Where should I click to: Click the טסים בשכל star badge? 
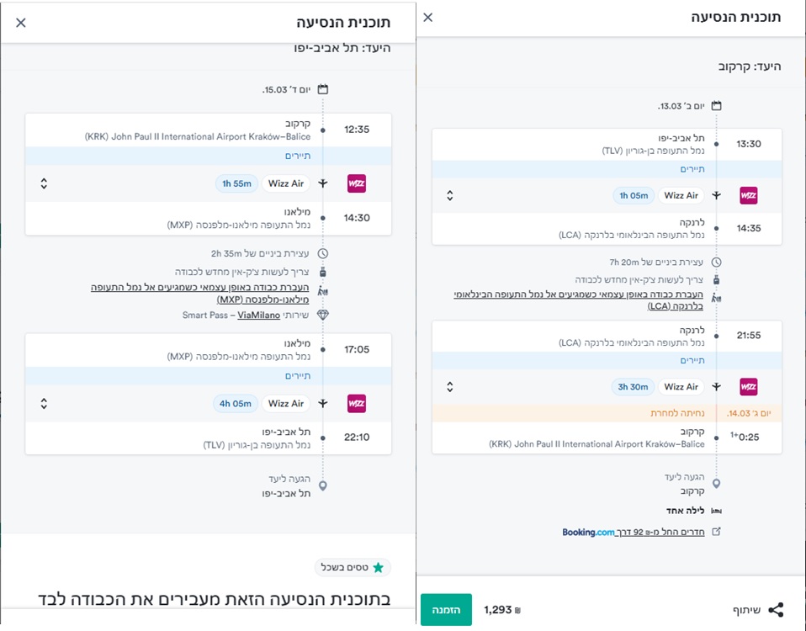click(x=353, y=568)
